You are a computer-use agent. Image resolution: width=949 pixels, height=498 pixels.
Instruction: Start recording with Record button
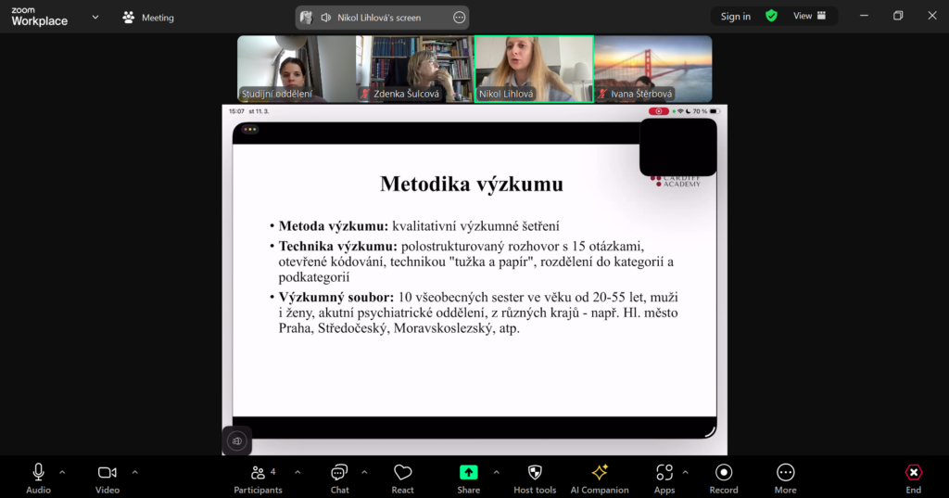click(724, 477)
